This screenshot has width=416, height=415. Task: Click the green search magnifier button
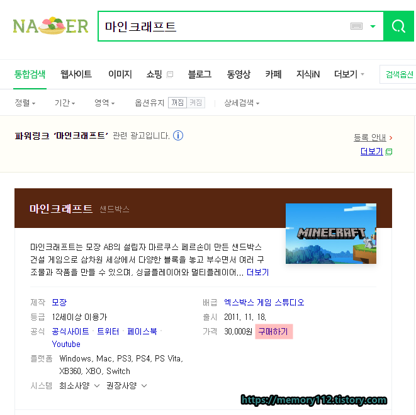[x=399, y=26]
